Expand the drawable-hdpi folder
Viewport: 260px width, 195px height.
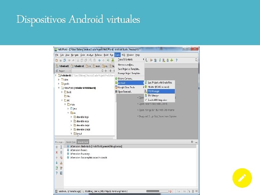click(x=71, y=117)
